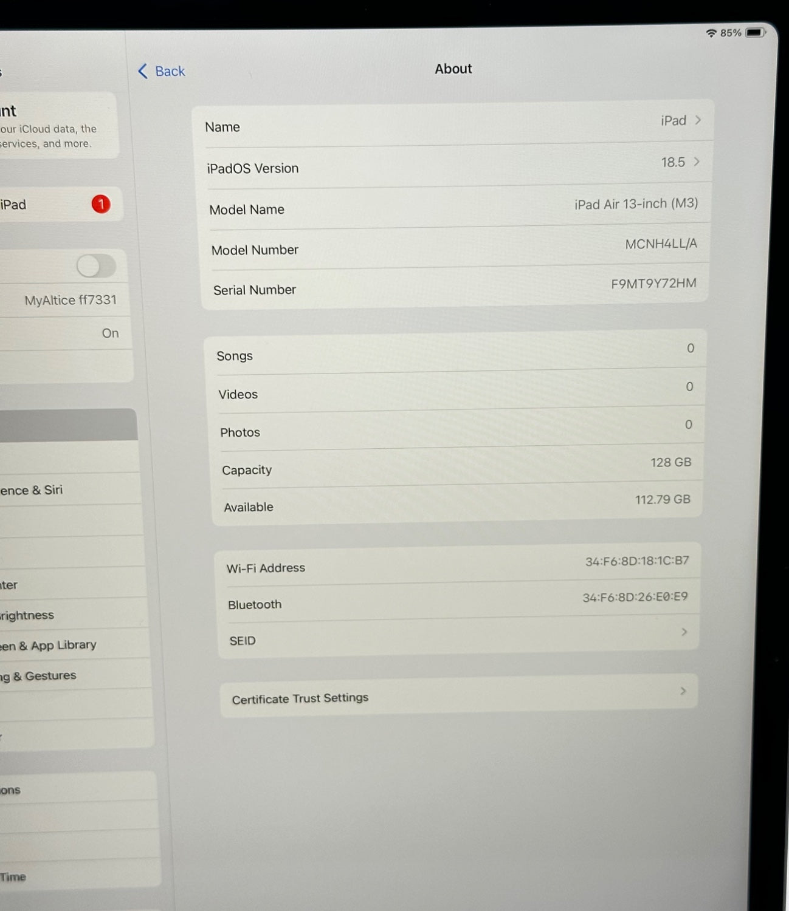
Task: Tap the Model Name value iPad Air 13-inch (M3)
Action: pyautogui.click(x=636, y=203)
